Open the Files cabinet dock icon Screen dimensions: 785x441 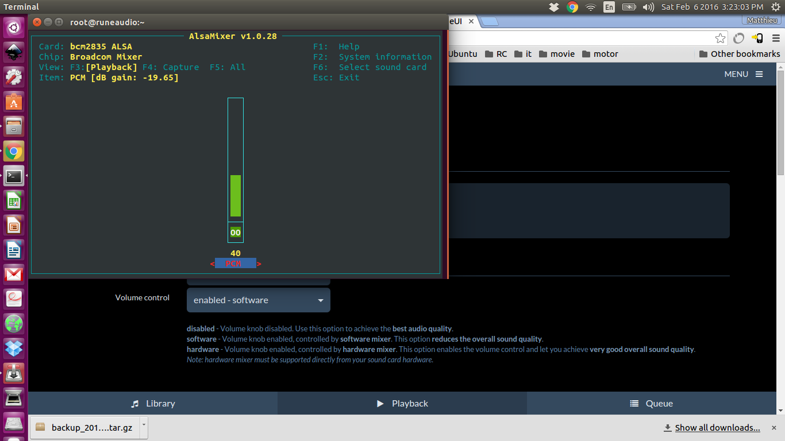click(x=14, y=126)
